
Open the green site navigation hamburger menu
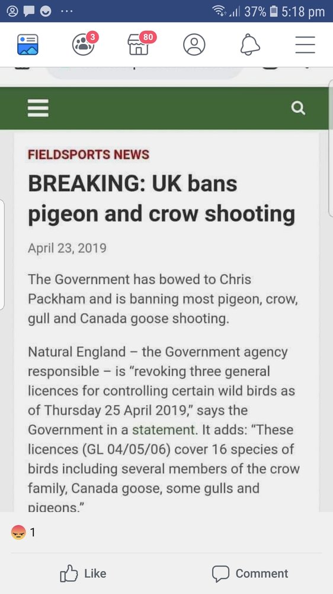click(38, 108)
